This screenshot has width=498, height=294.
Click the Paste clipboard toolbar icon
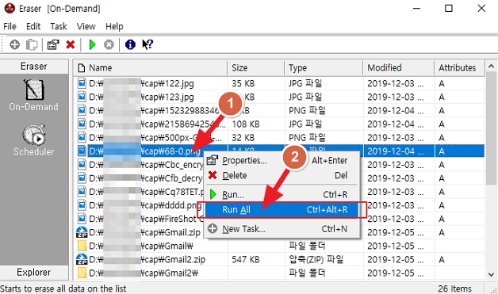click(32, 44)
